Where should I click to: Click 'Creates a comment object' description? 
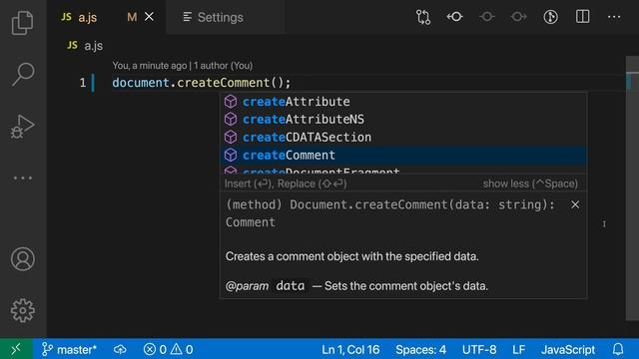(352, 256)
